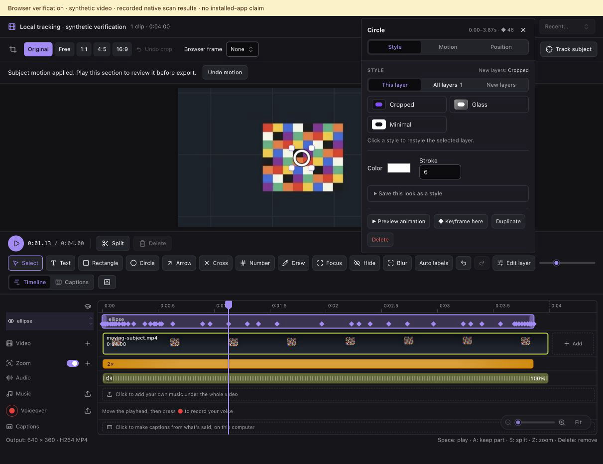603x464 pixels.
Task: Pick the freehand Draw tool
Action: [x=293, y=263]
